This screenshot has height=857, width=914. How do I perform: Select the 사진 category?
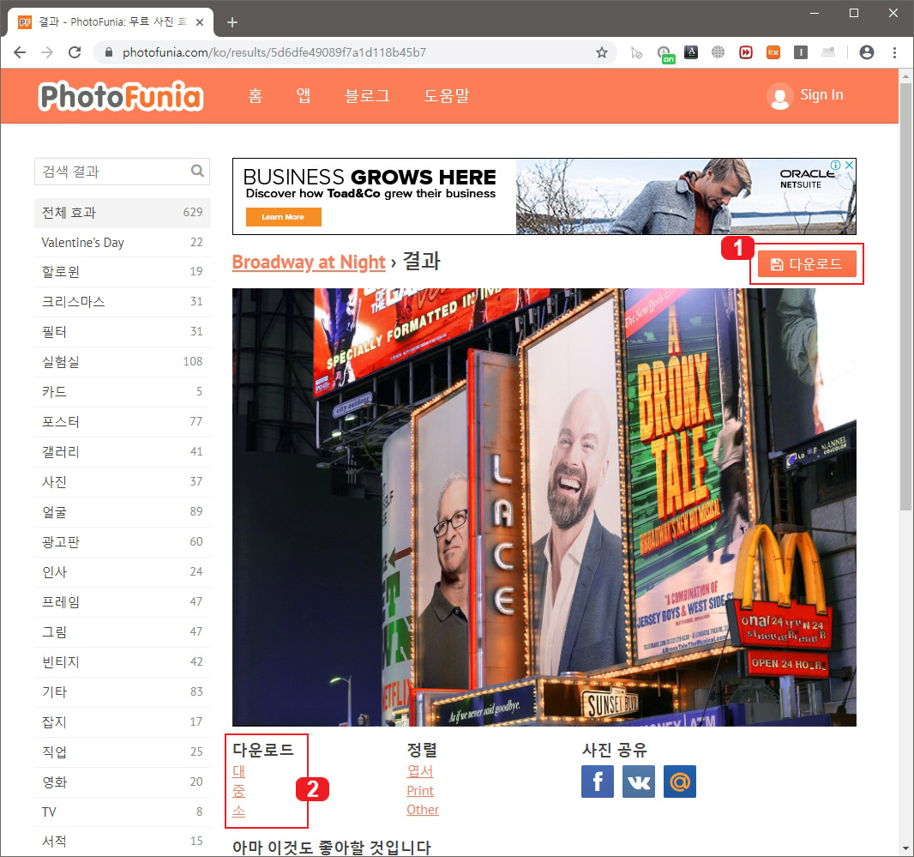pos(123,482)
